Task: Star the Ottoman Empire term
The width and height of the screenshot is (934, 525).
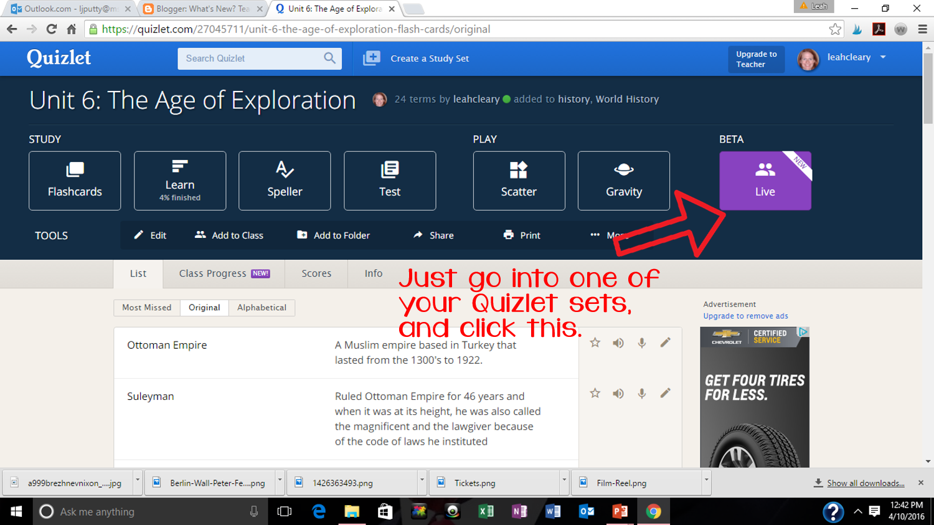Action: (x=595, y=343)
